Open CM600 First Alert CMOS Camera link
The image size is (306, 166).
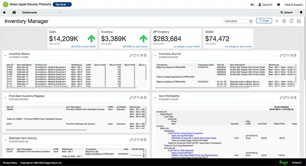coord(194,155)
